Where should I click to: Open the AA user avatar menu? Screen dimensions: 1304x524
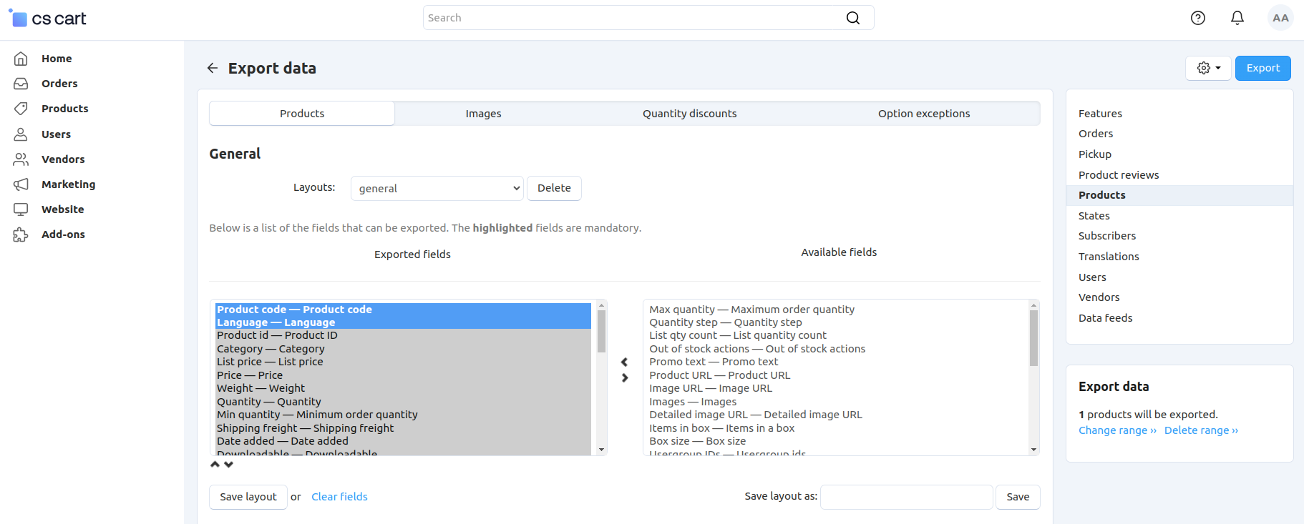pyautogui.click(x=1280, y=18)
